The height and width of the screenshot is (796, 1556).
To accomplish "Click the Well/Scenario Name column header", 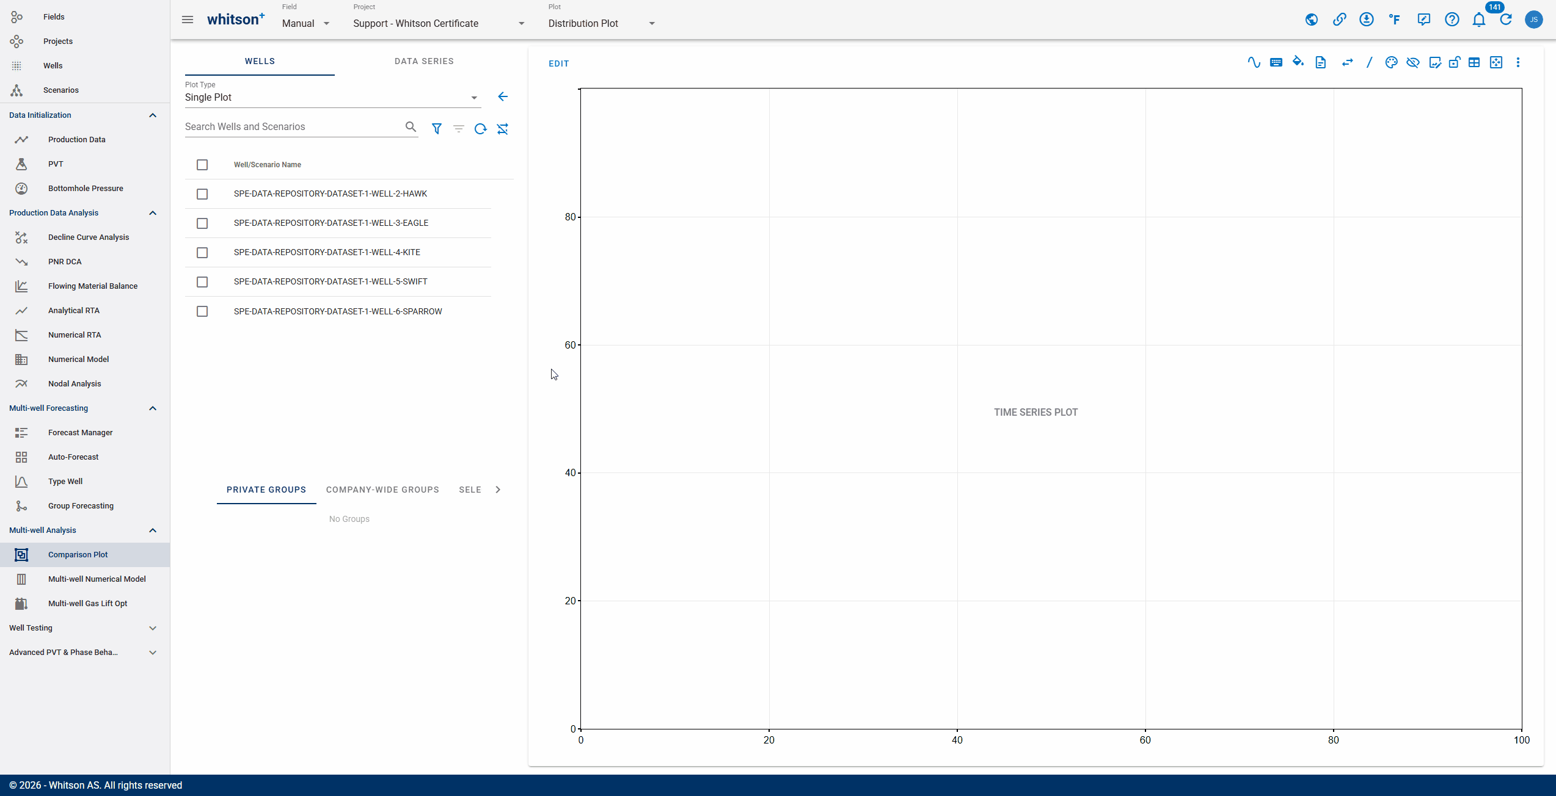I will pyautogui.click(x=267, y=165).
